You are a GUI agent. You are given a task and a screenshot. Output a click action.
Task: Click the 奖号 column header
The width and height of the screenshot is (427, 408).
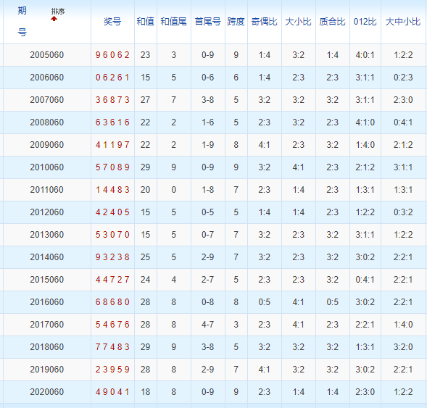click(112, 22)
